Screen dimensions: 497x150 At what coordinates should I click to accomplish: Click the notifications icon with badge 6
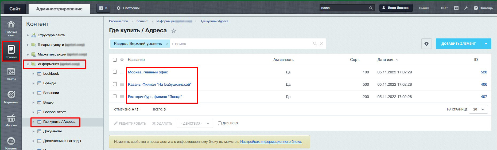(x=103, y=8)
